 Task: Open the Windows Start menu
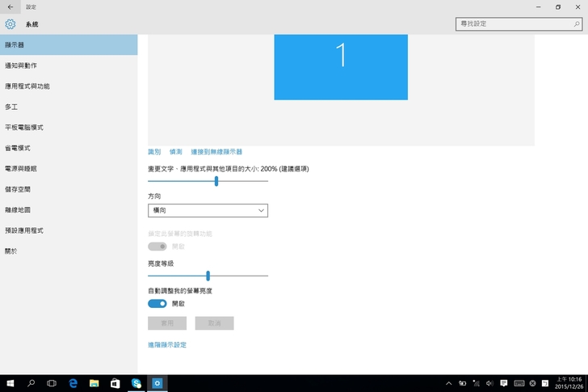point(10,383)
